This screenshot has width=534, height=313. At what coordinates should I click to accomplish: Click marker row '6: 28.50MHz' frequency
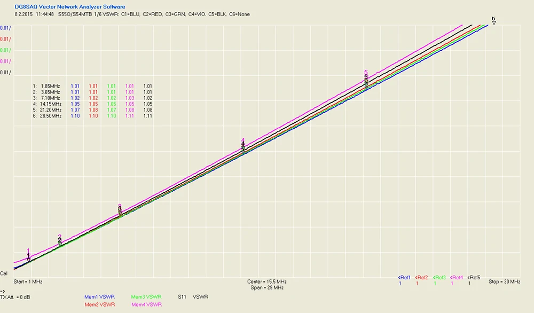[51, 116]
